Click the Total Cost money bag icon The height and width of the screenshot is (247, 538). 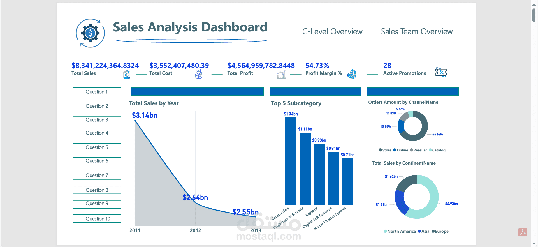click(199, 74)
